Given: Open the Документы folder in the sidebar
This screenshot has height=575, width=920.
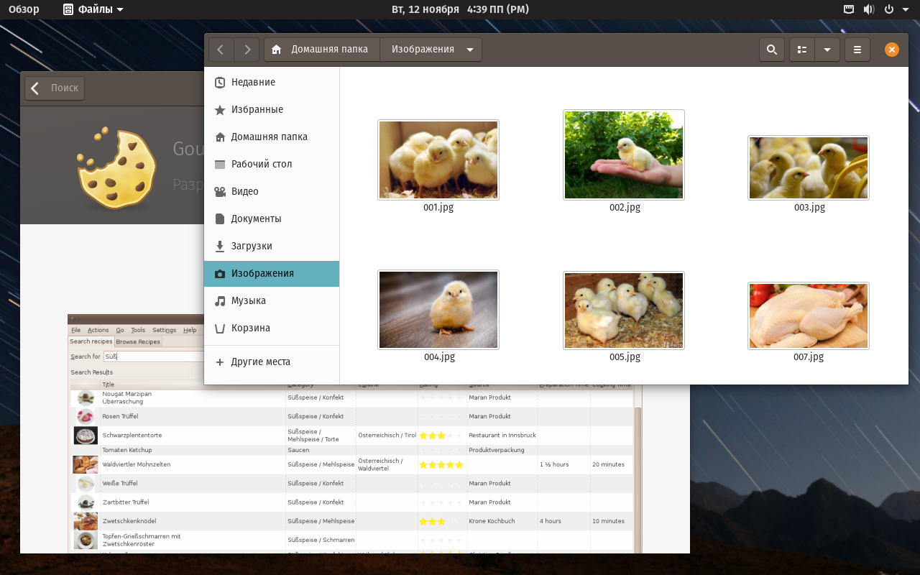Looking at the screenshot, I should [x=272, y=218].
